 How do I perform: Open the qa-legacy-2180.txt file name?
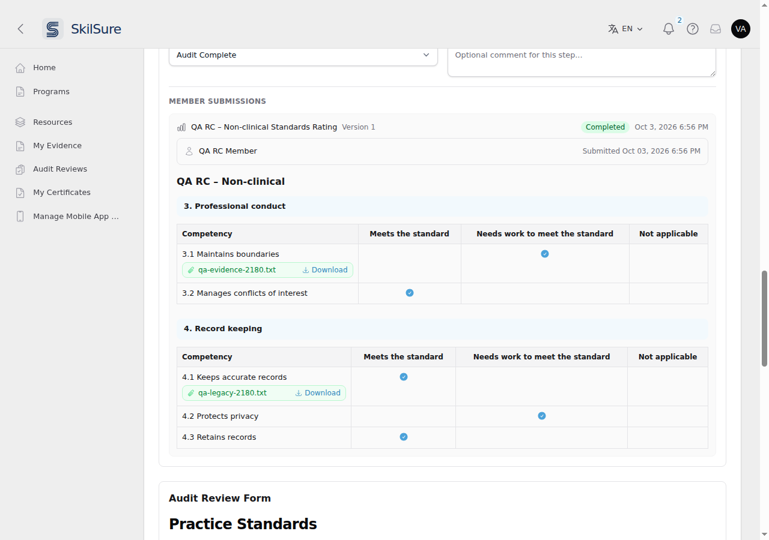tap(233, 393)
